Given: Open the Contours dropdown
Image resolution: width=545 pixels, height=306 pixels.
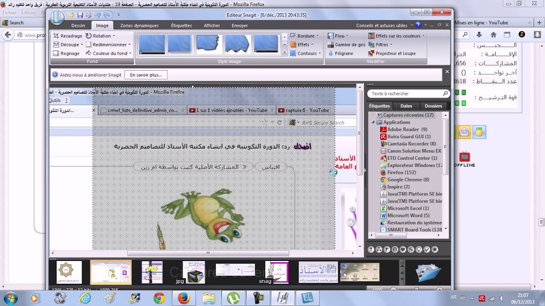Looking at the screenshot, I should click(x=305, y=54).
